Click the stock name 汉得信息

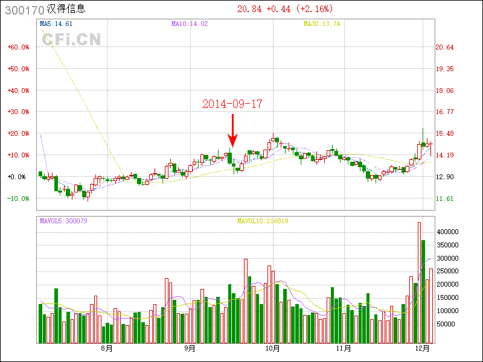click(x=66, y=9)
